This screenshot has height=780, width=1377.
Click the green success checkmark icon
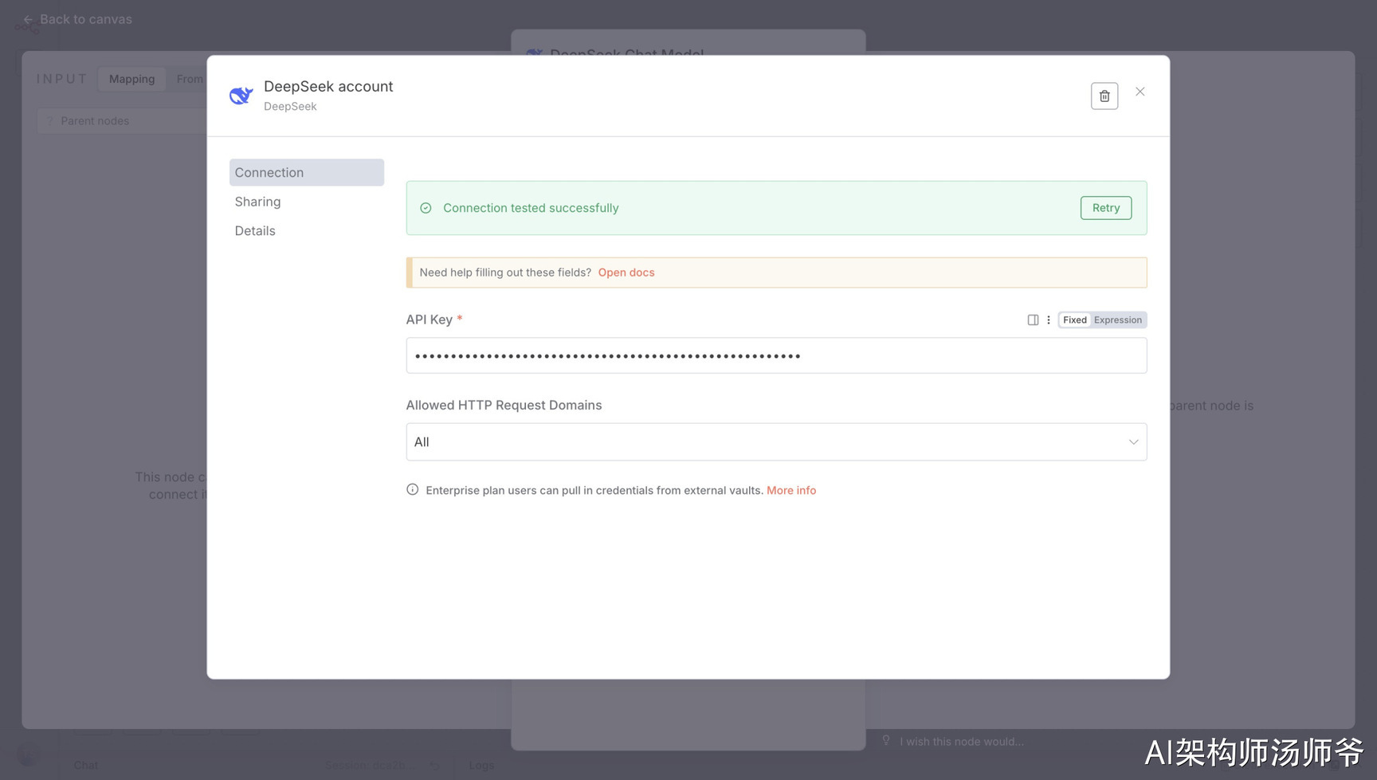tap(426, 208)
